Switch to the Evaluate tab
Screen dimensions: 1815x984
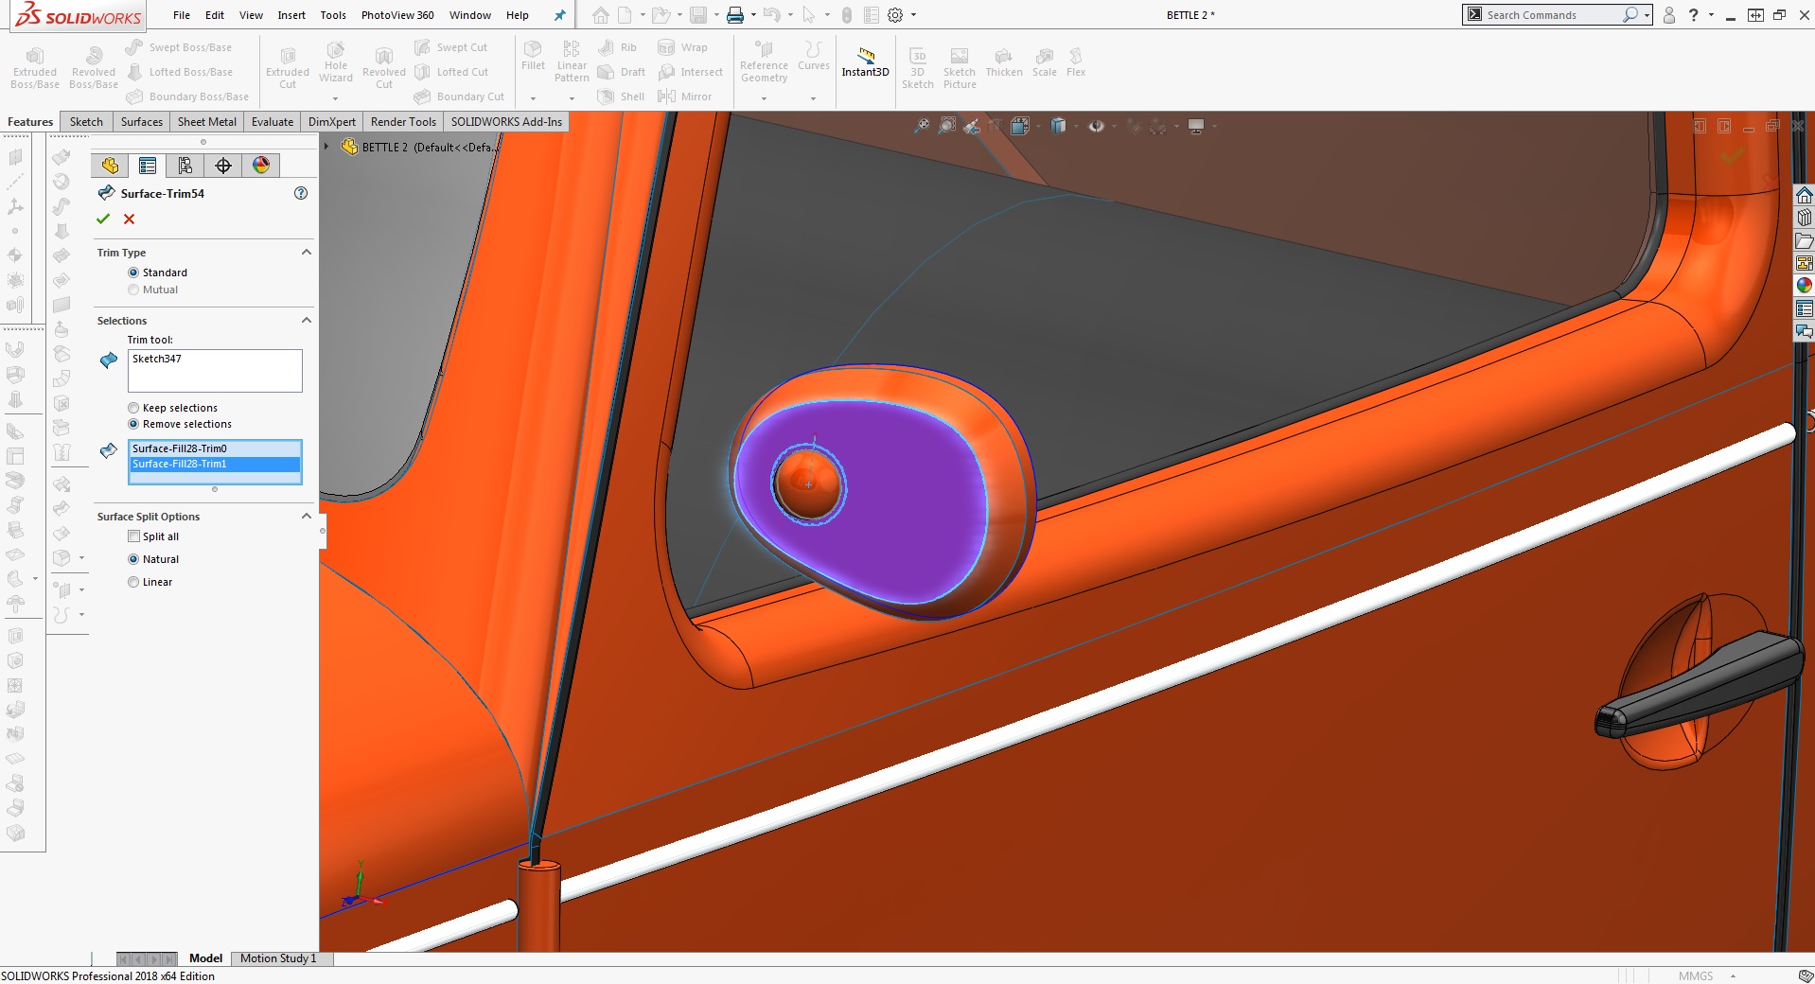tap(273, 122)
